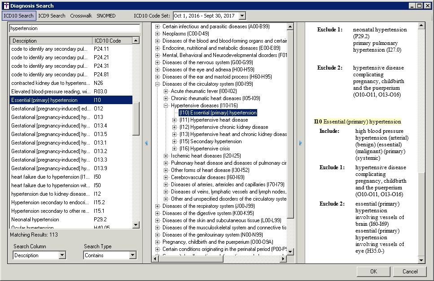The height and width of the screenshot is (281, 434).
Task: Open the Crosswalk tab
Action: pyautogui.click(x=81, y=16)
